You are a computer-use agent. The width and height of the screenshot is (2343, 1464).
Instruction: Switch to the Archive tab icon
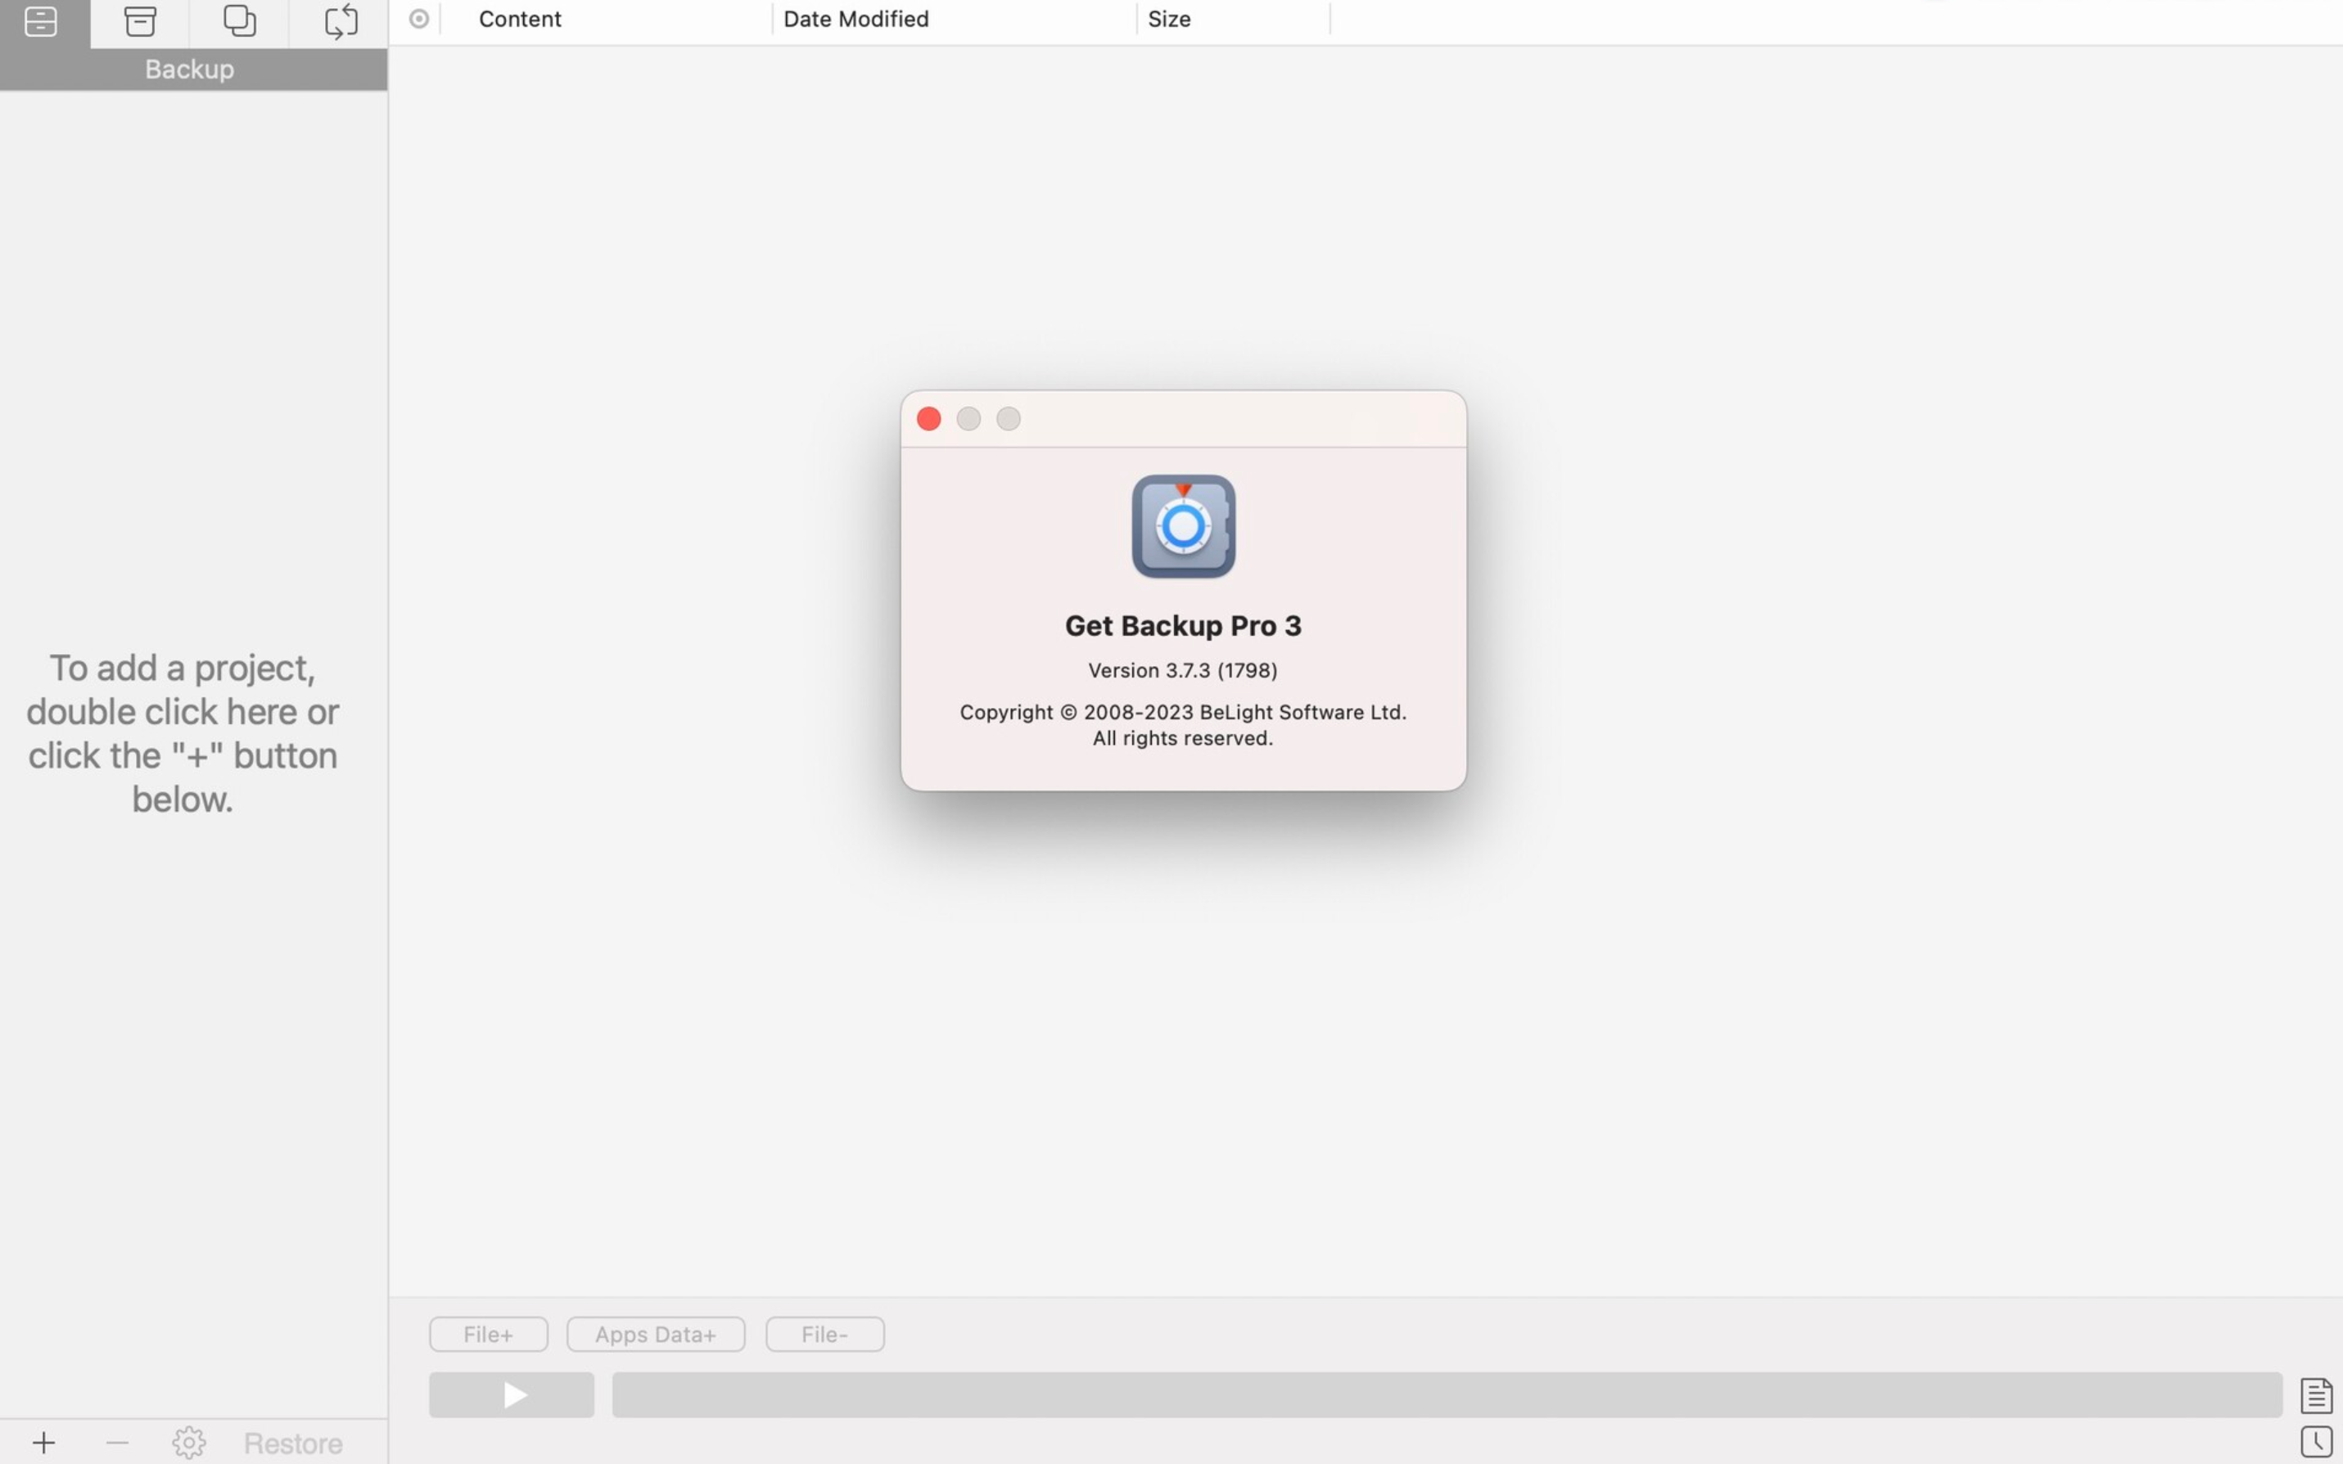(141, 21)
